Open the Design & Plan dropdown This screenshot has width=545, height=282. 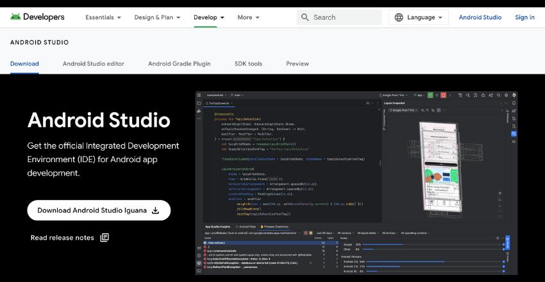click(x=157, y=17)
